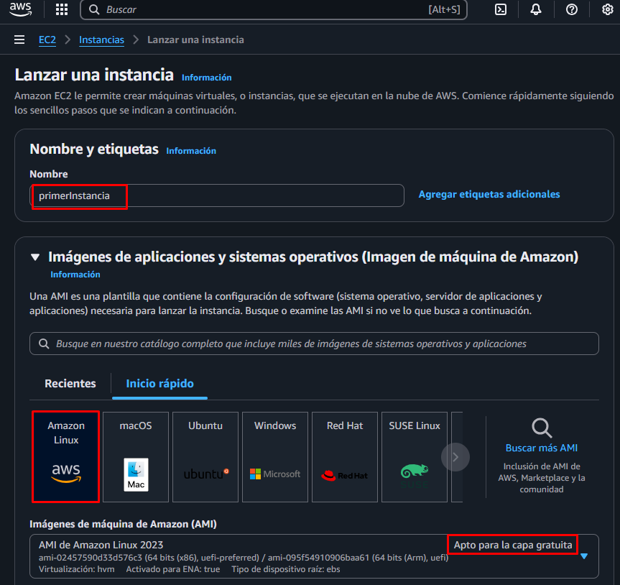Viewport: 620px width, 585px height.
Task: Switch to the Inicio rápido tab
Action: [x=159, y=383]
